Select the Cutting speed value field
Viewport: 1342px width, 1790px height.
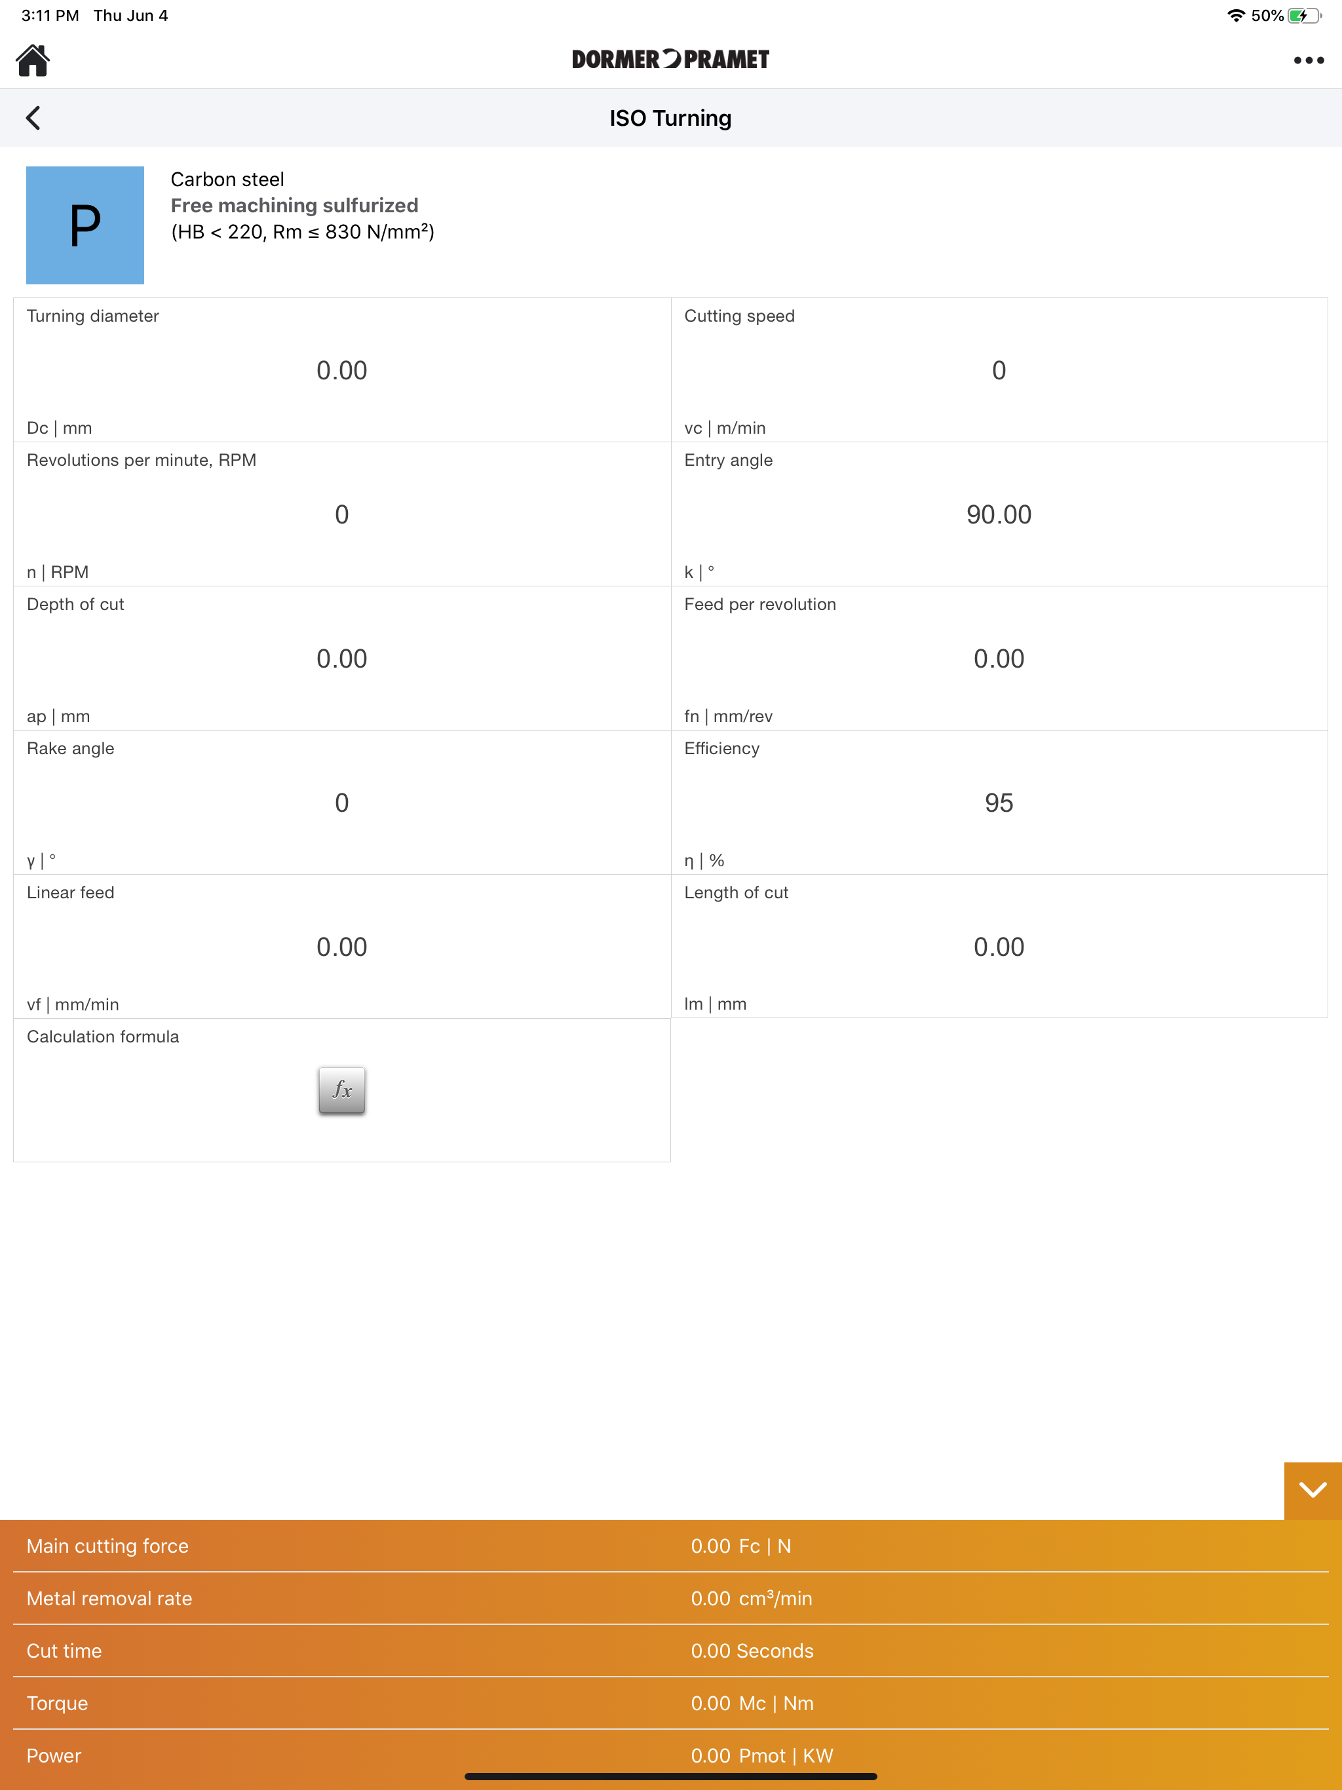point(998,371)
